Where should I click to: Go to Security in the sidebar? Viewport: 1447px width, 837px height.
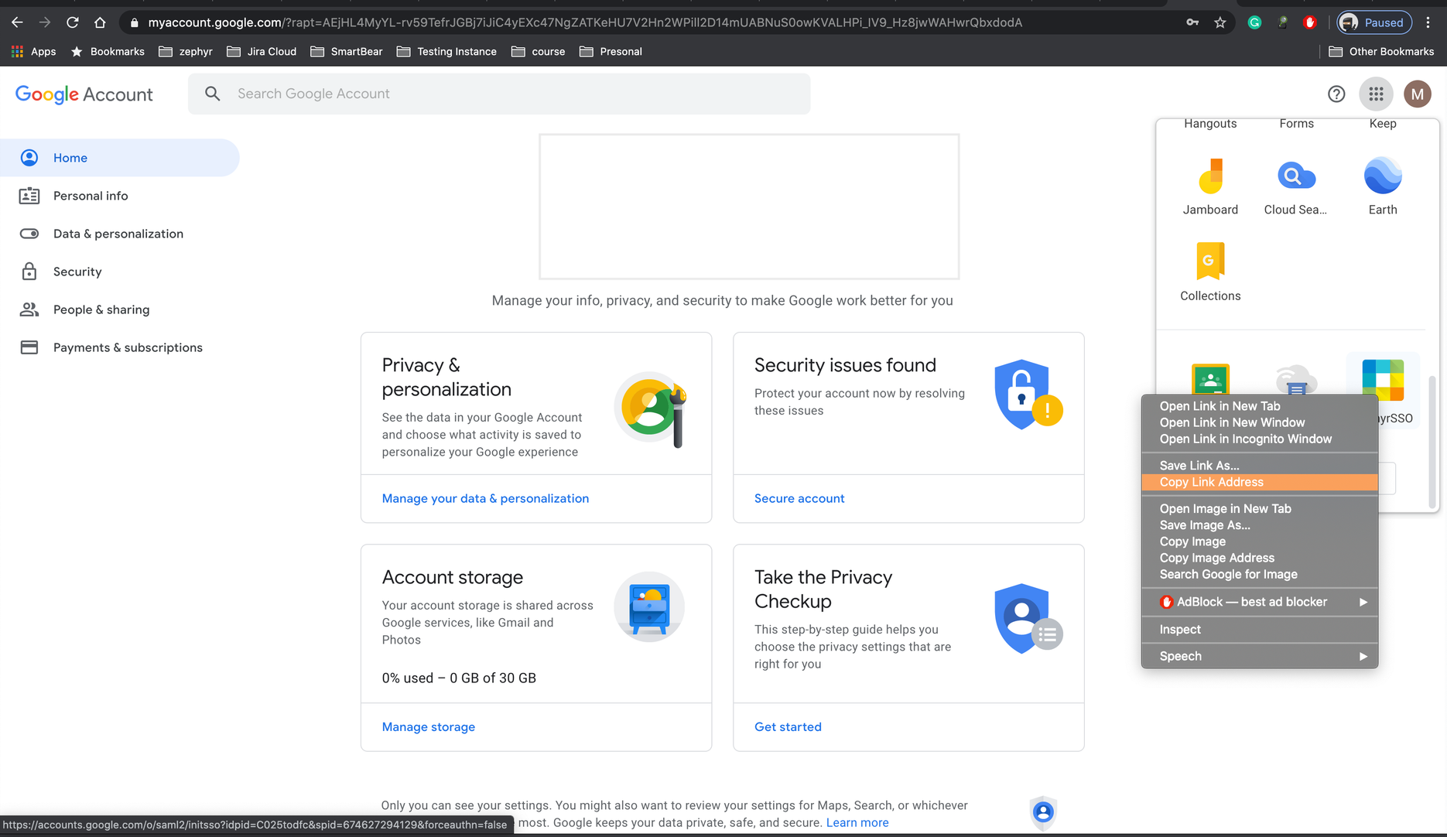77,272
